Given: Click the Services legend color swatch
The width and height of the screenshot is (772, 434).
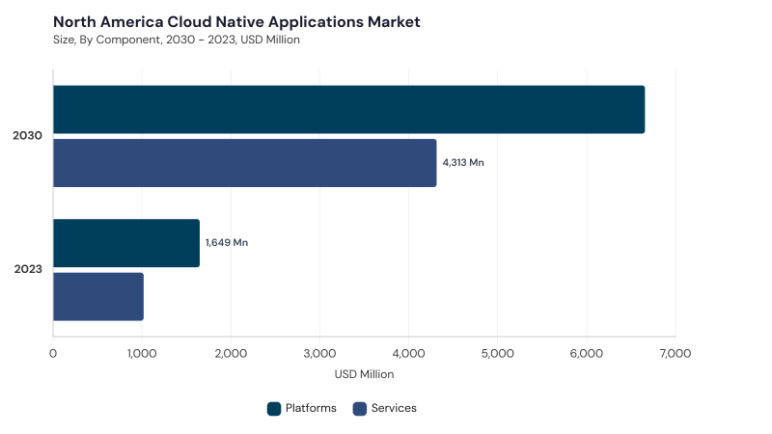Looking at the screenshot, I should 360,408.
